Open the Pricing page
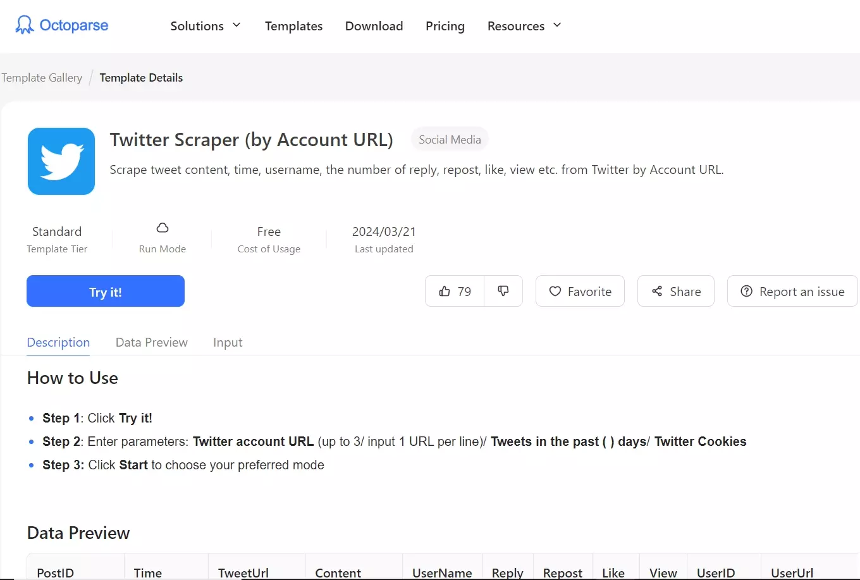 click(445, 26)
